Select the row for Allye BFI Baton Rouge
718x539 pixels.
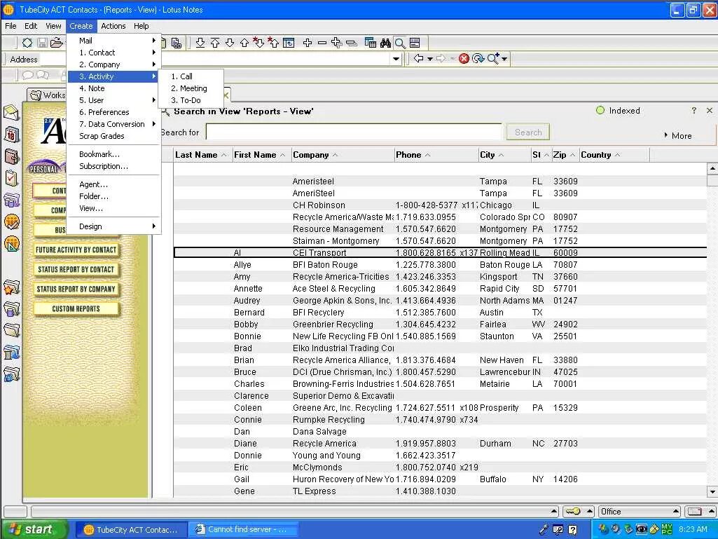(440, 265)
